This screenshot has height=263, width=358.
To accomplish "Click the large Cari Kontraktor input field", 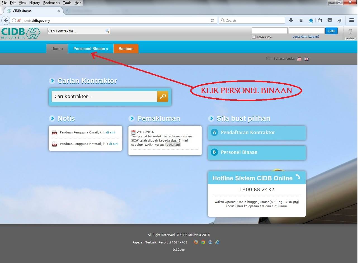I will [104, 96].
